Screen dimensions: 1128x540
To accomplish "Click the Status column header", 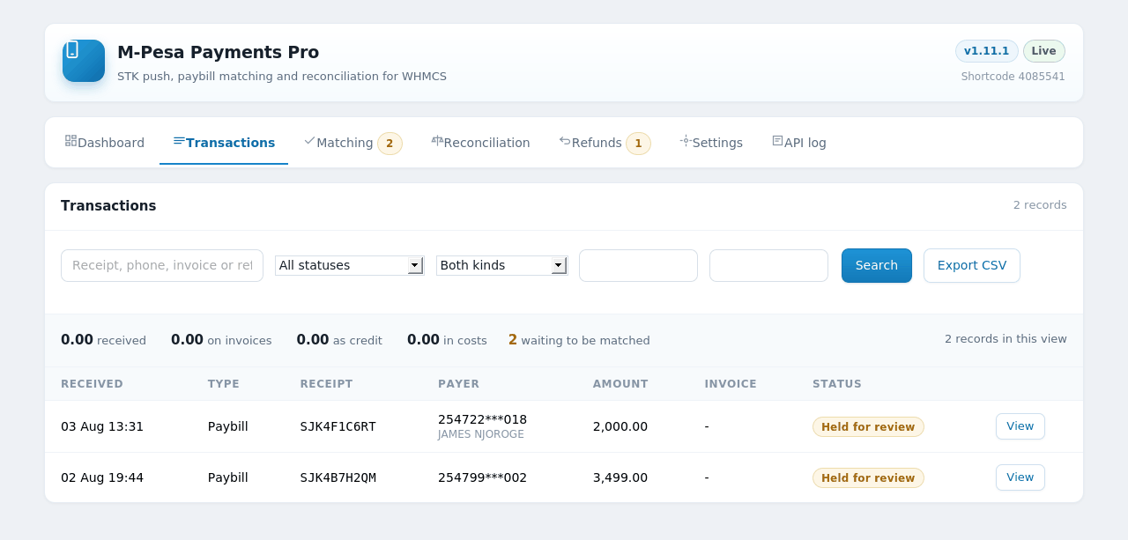I will point(837,384).
